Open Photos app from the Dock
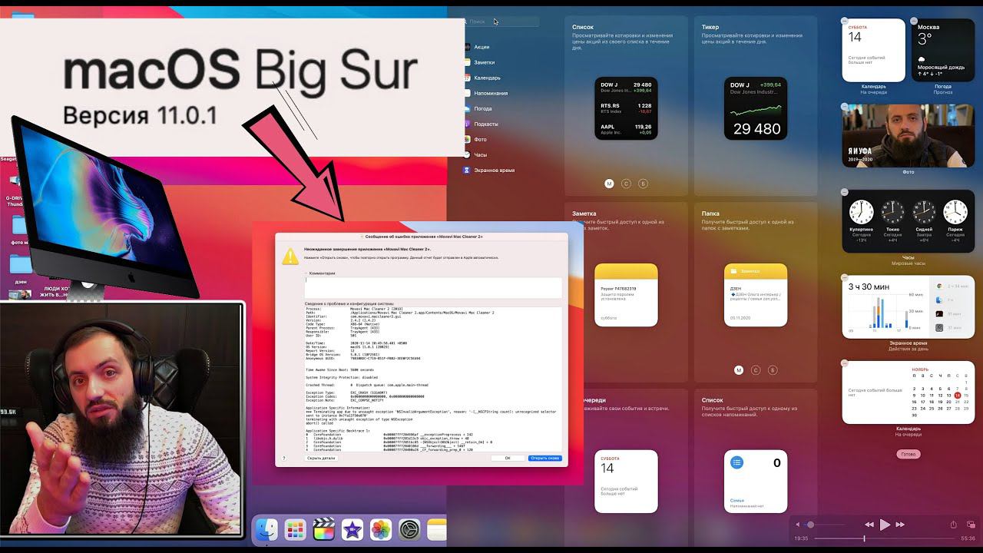The width and height of the screenshot is (983, 553). 380,529
